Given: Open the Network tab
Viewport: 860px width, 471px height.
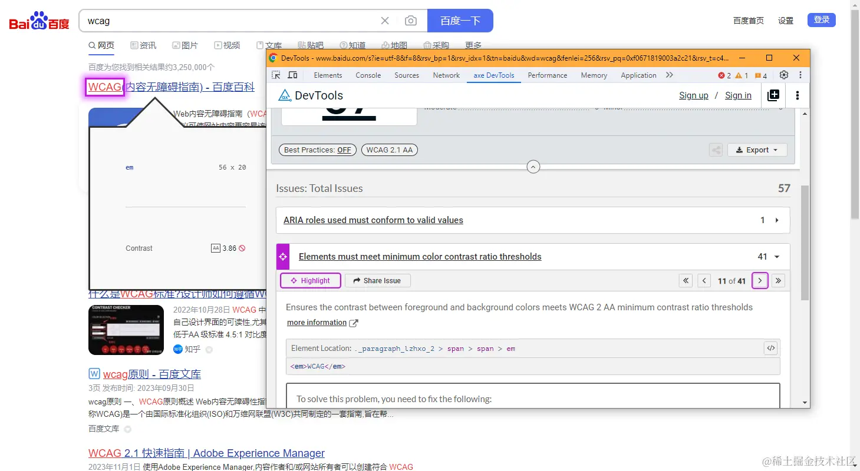Looking at the screenshot, I should pyautogui.click(x=446, y=75).
